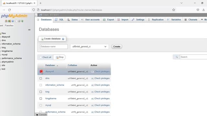Viewport: 207px width, 116px height.
Task: Select the king database checkbox
Action: [41, 92]
